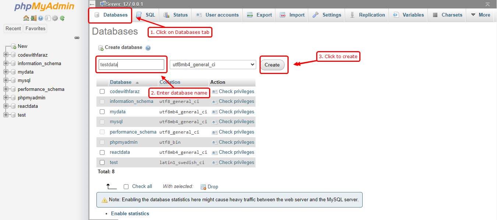Open the Charsets tab
This screenshot has height=220, width=497.
point(447,15)
